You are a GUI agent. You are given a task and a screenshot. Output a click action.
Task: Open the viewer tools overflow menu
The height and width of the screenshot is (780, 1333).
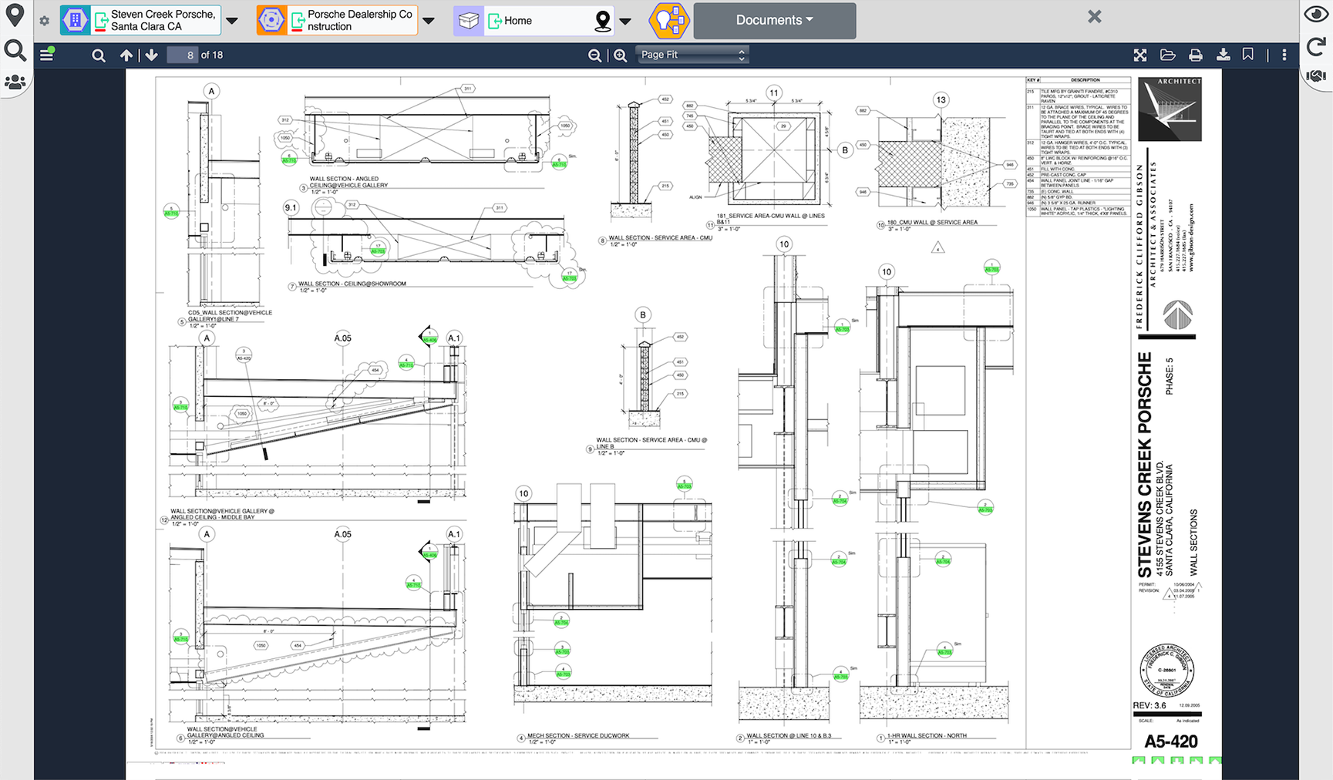click(x=1284, y=55)
